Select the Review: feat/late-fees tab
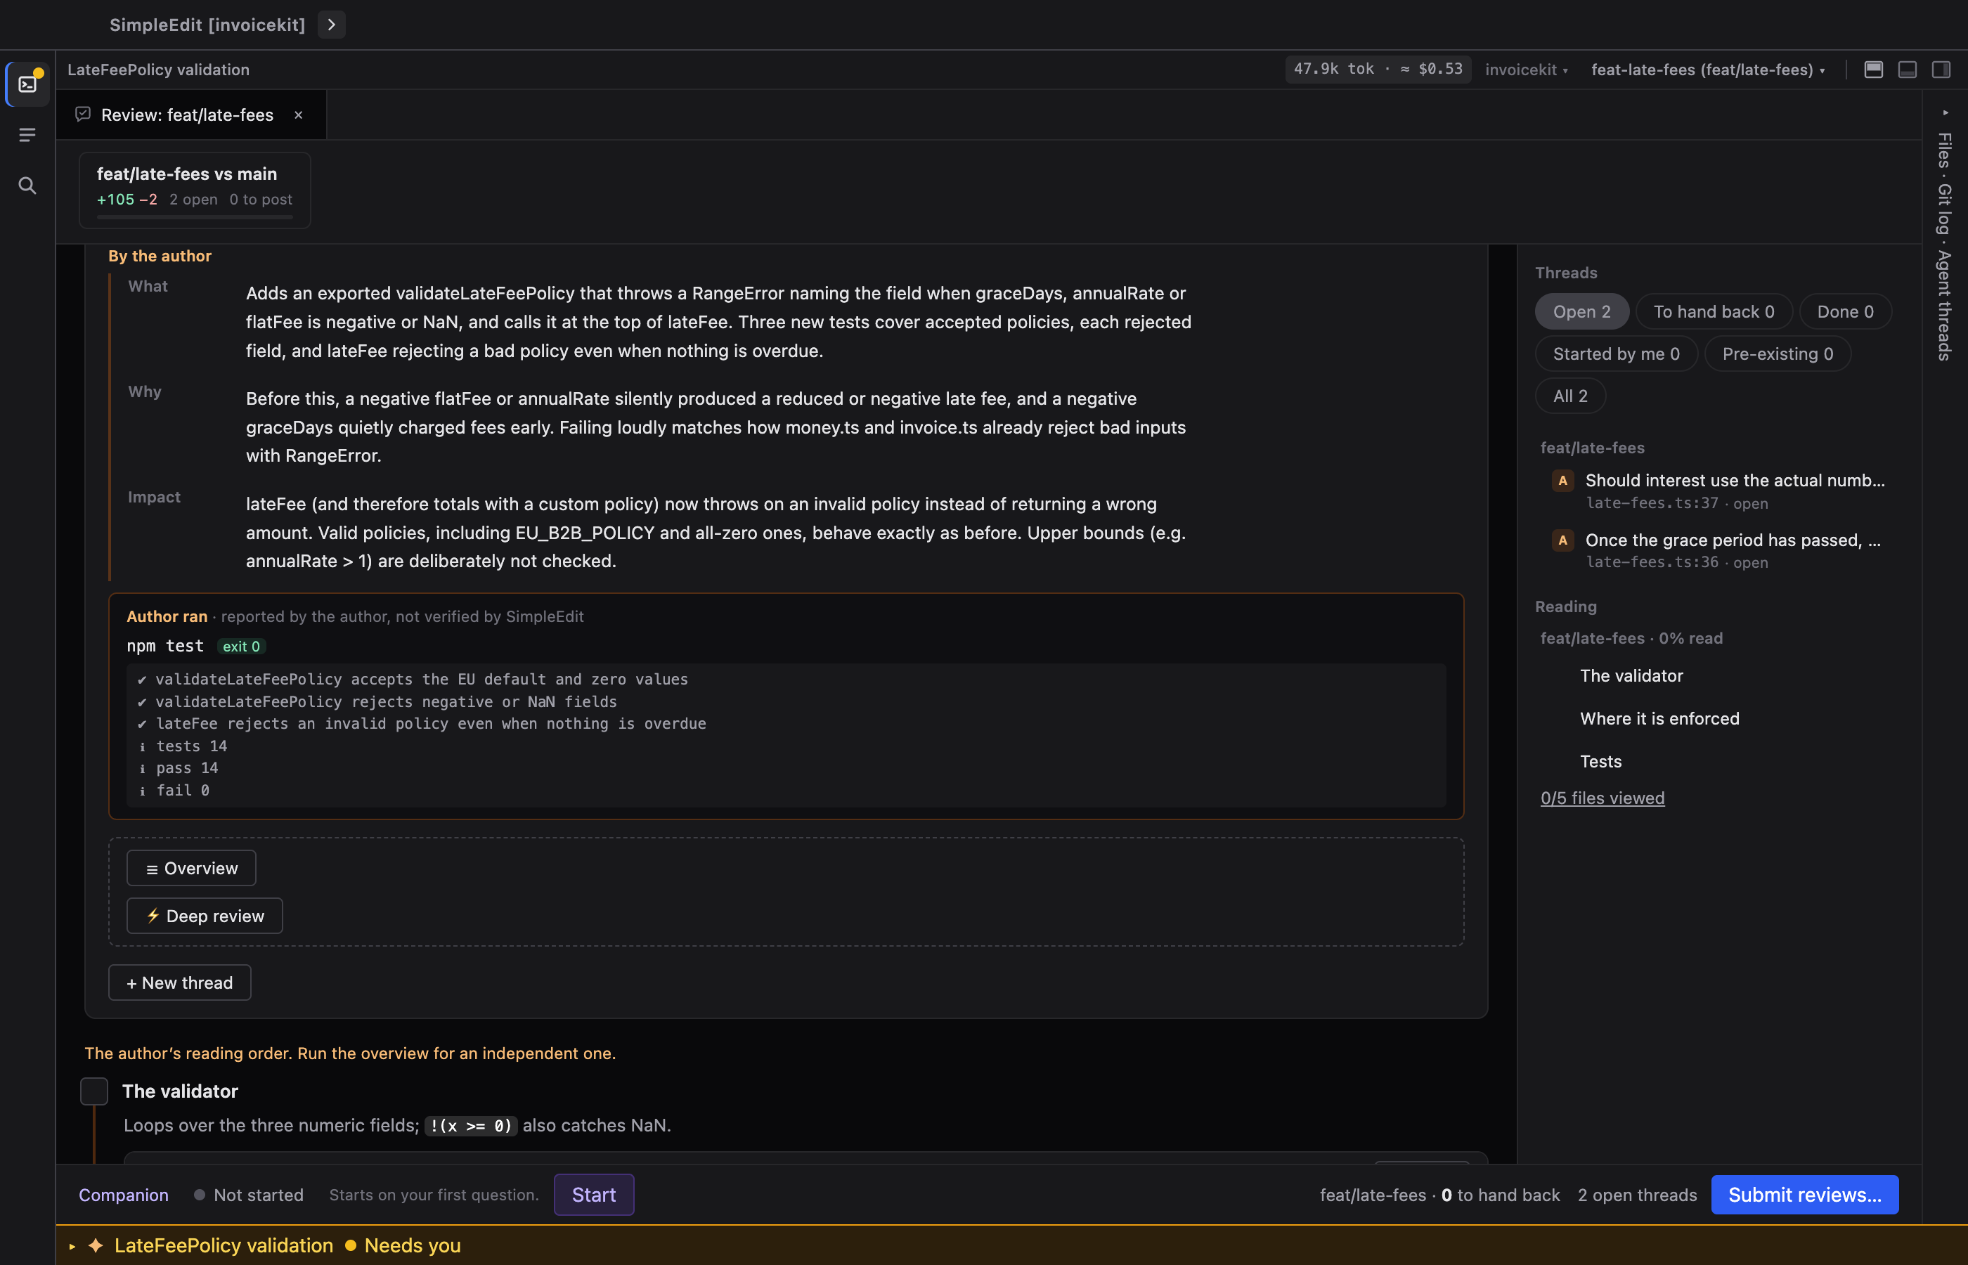Screen dimensions: 1968x1265 pos(190,115)
